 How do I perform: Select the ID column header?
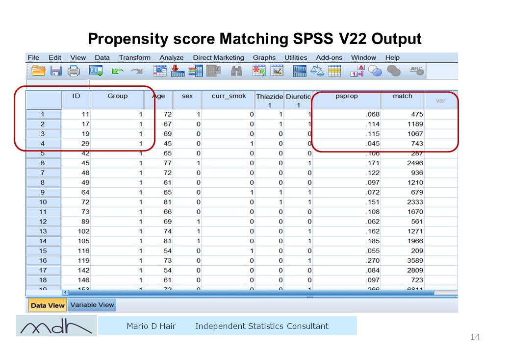pyautogui.click(x=76, y=100)
